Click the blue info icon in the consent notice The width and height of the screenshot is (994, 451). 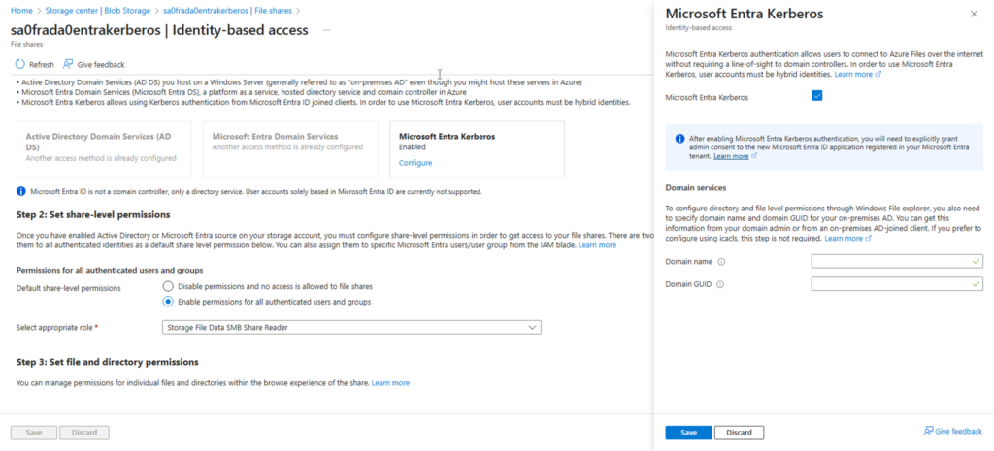[x=679, y=139]
